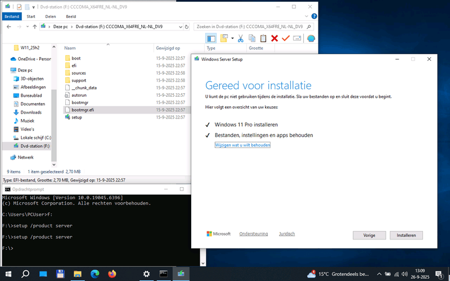The width and height of the screenshot is (450, 281).
Task: Switch to the Beeld ribbon tab
Action: 71,16
